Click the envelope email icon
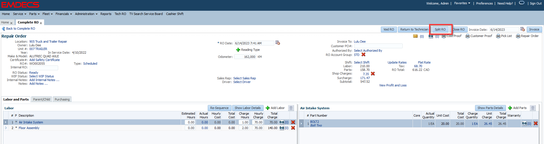Screen dimensions: 544x144 [415, 36]
